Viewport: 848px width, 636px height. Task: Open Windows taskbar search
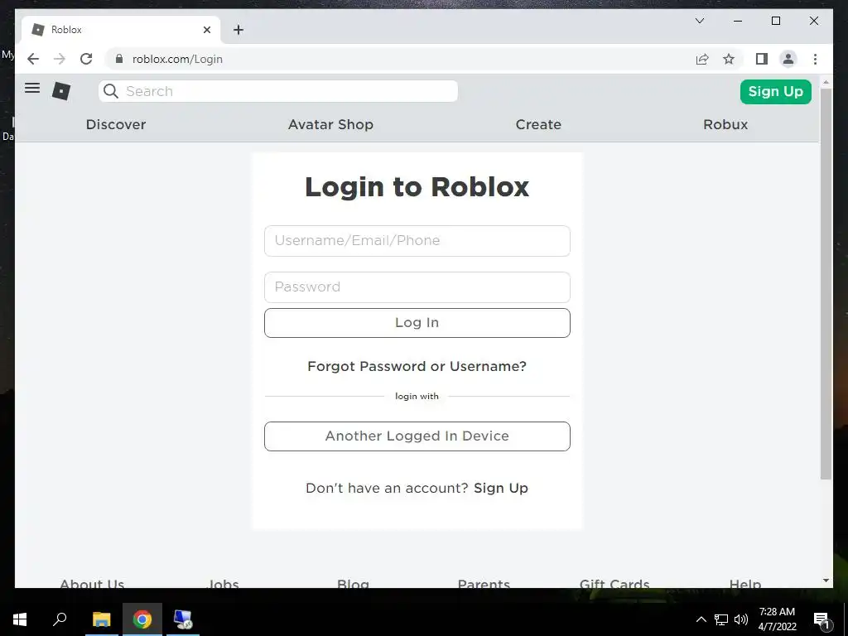(60, 619)
